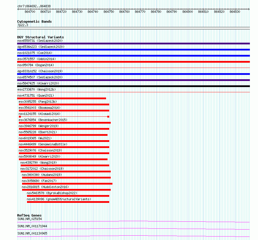Image resolution: width=258 pixels, height=240 pixels.
Task: Click nsv6019365 (Wu2021) label
Action: (x=35, y=138)
